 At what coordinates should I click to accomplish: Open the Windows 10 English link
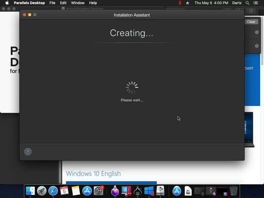93,174
